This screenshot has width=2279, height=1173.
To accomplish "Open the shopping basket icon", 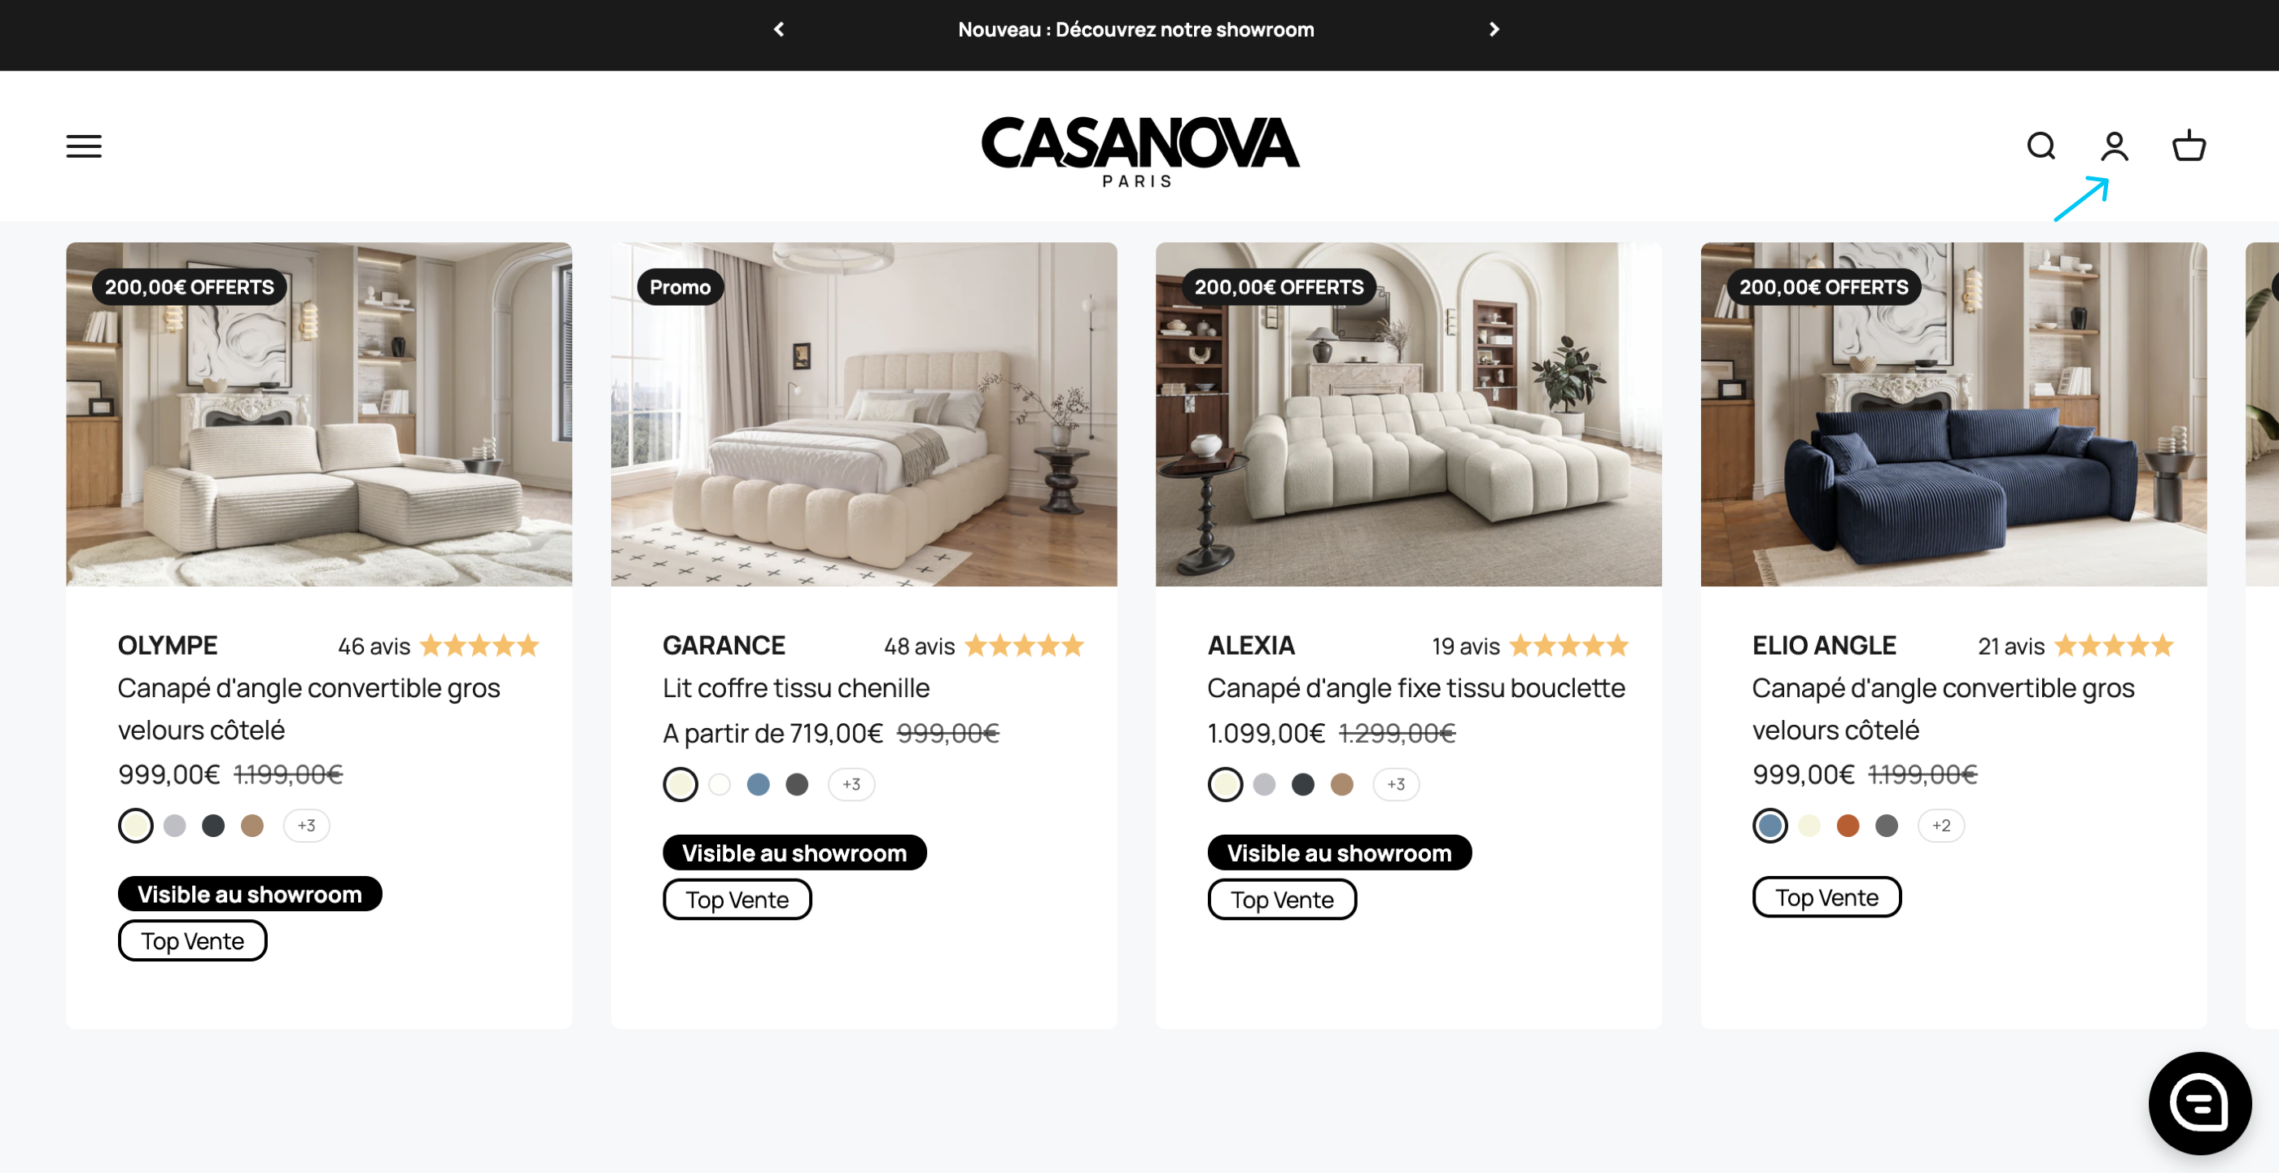I will (2189, 146).
